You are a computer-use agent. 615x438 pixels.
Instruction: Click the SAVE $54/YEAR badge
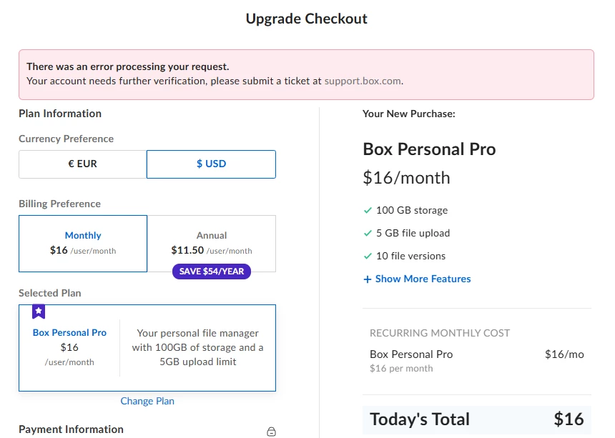[212, 271]
